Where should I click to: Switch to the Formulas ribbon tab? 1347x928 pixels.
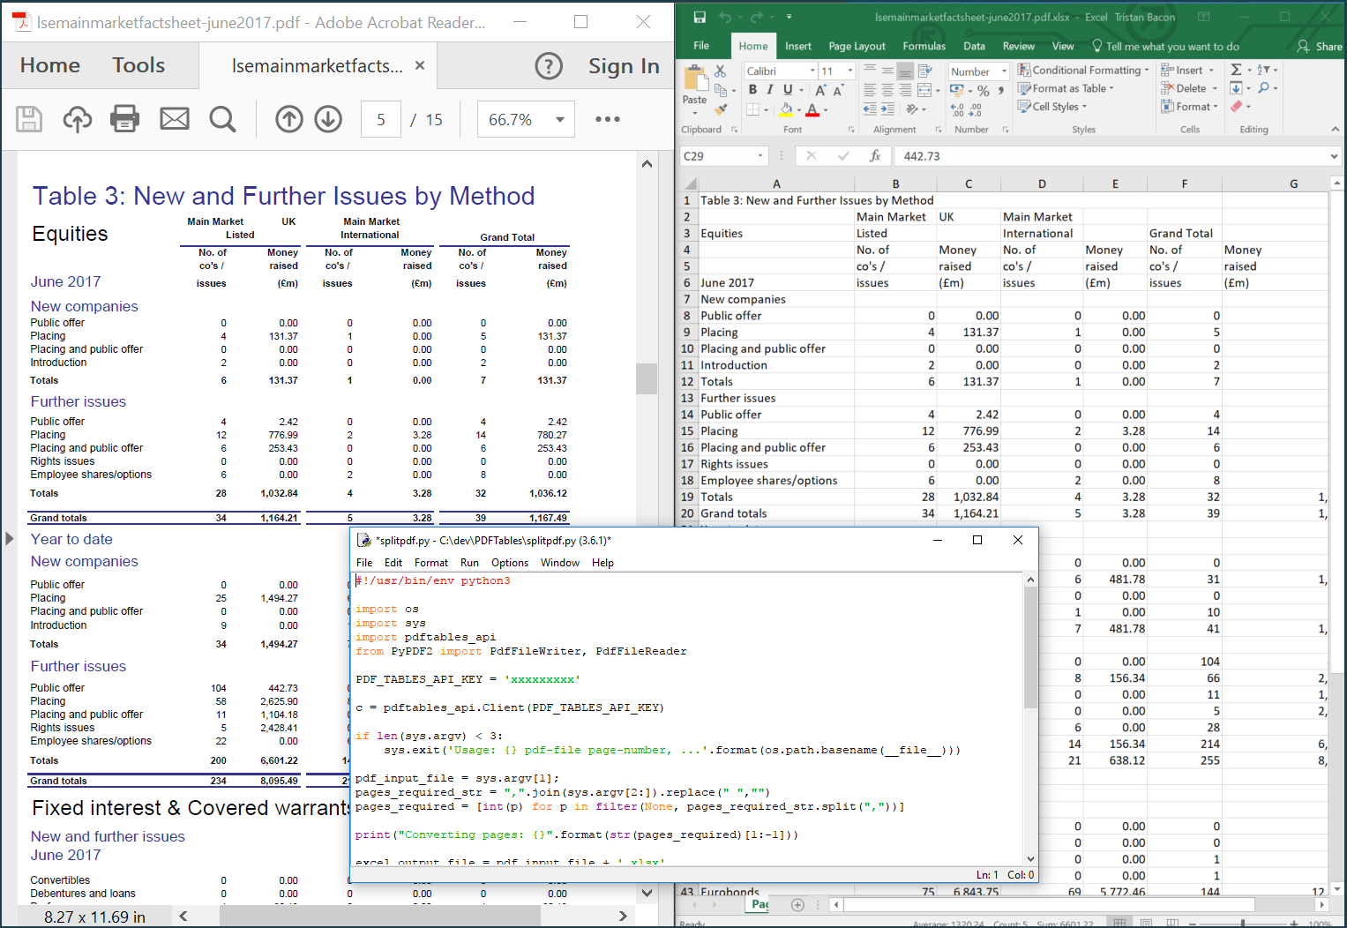pyautogui.click(x=924, y=46)
